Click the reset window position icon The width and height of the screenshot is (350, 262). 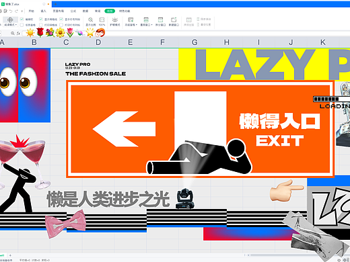(x=198, y=25)
